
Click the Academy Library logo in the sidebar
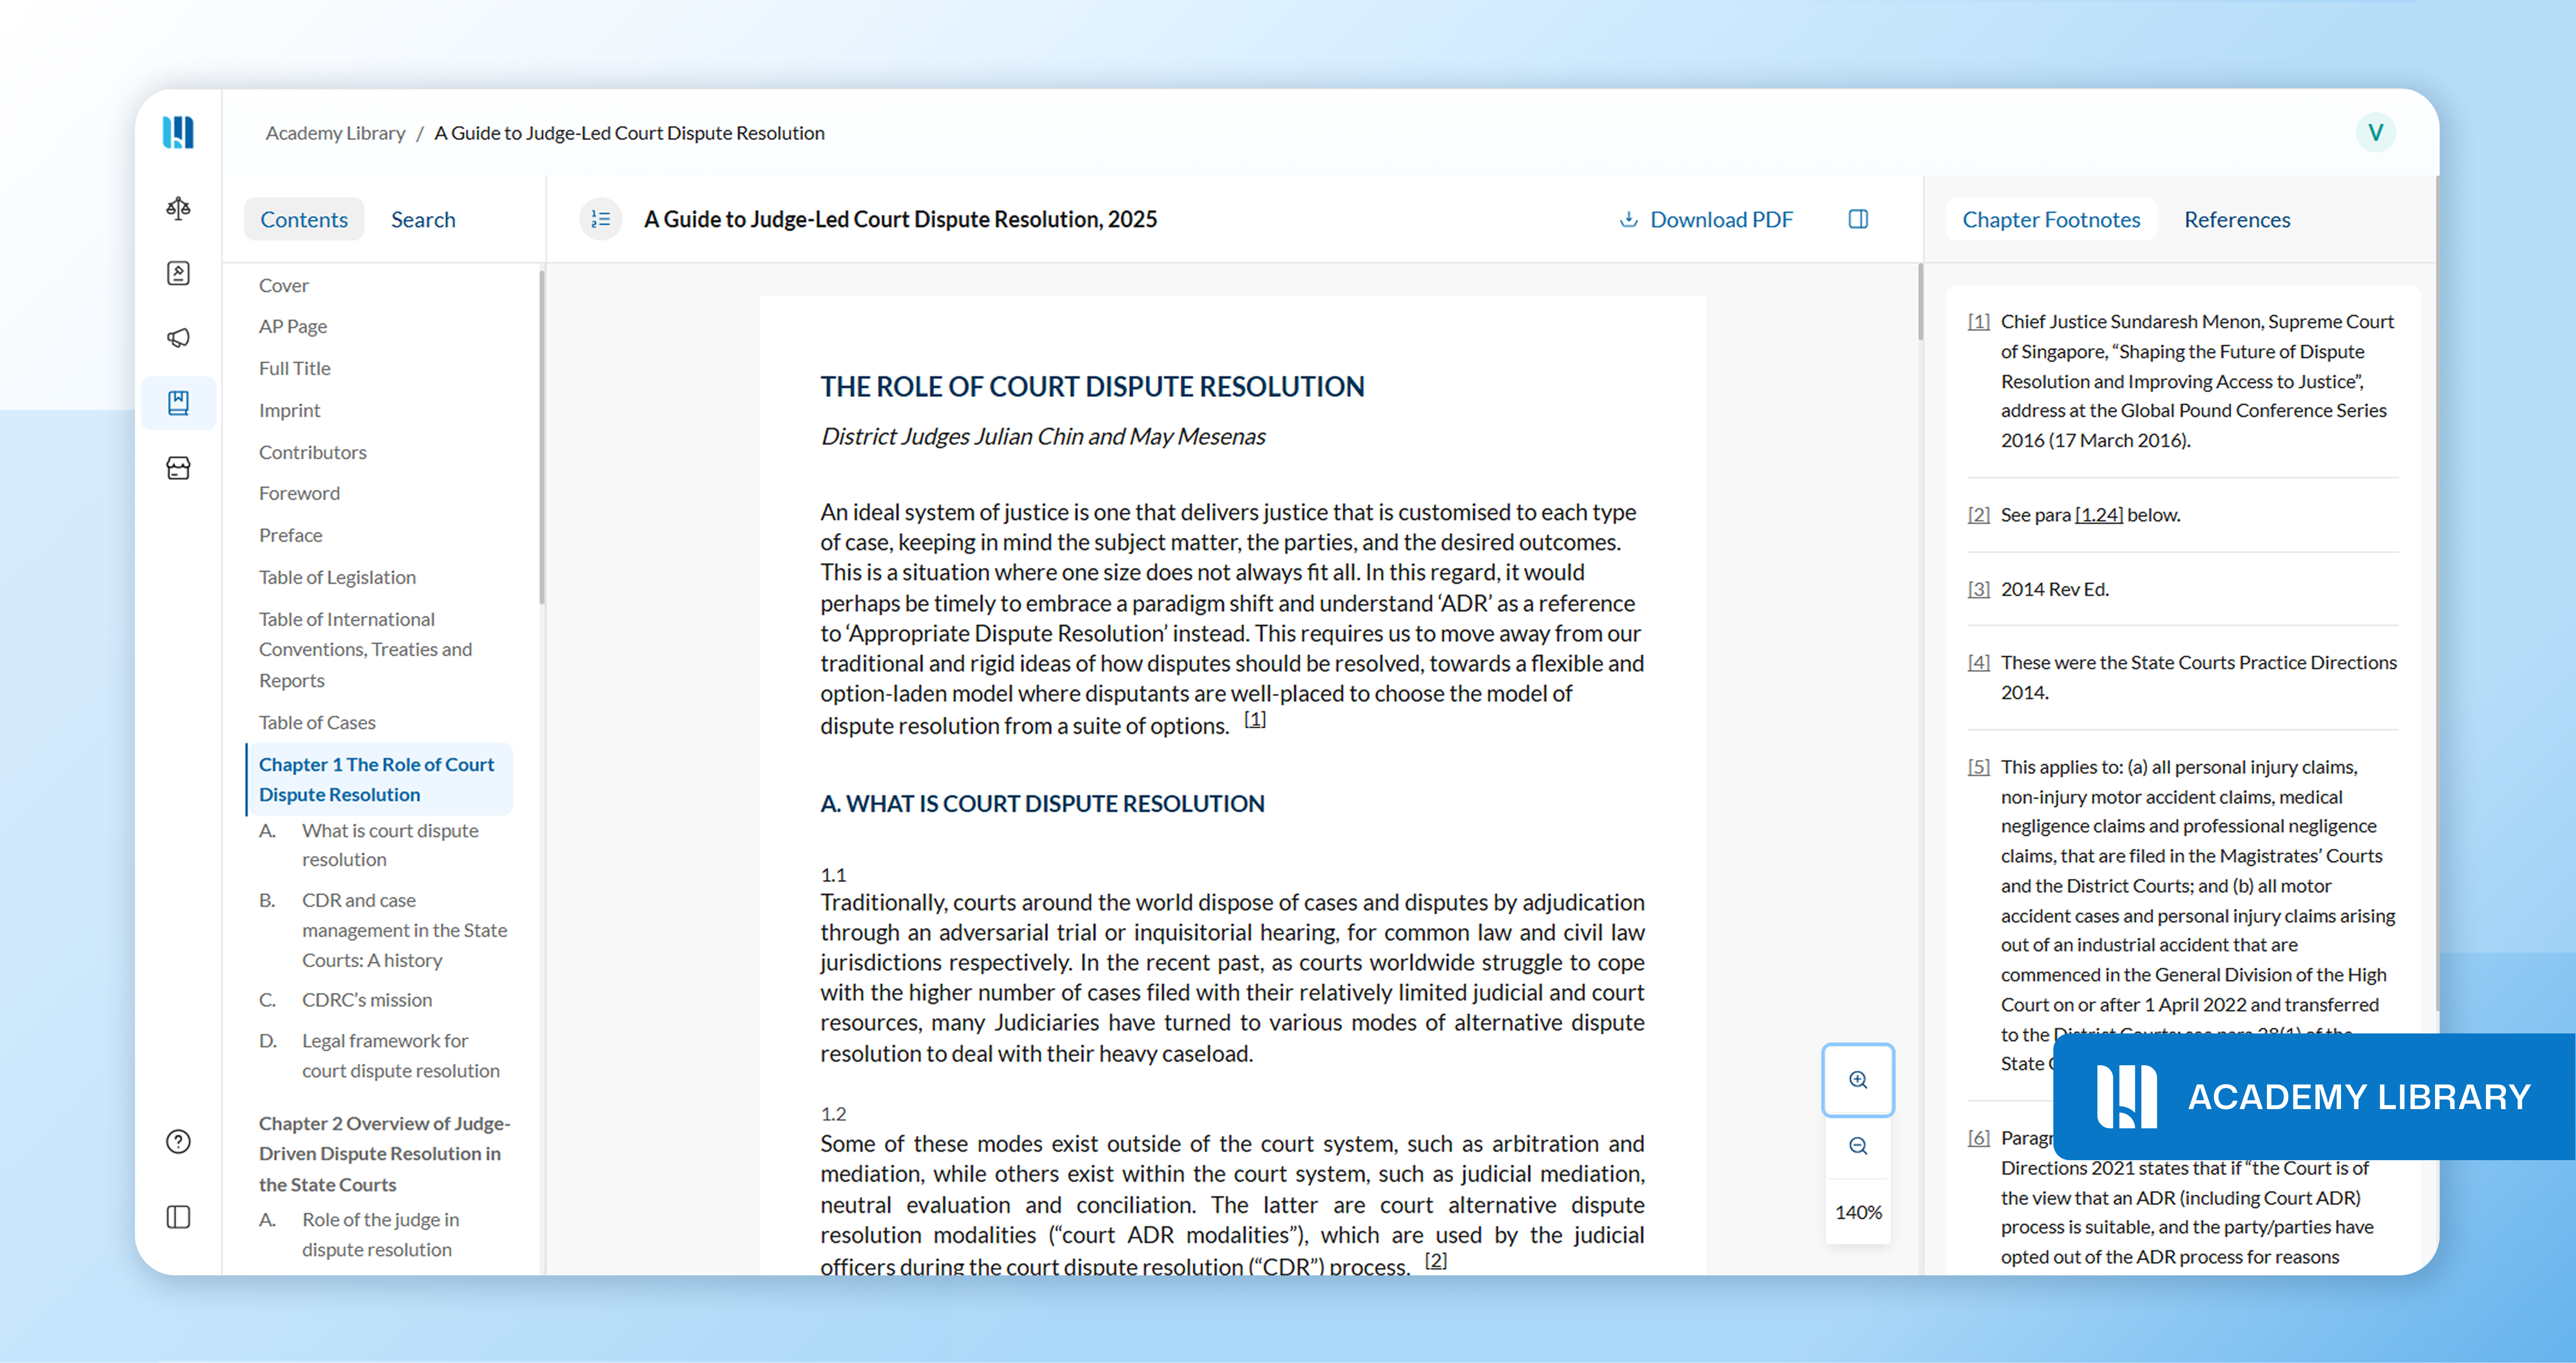click(x=178, y=132)
